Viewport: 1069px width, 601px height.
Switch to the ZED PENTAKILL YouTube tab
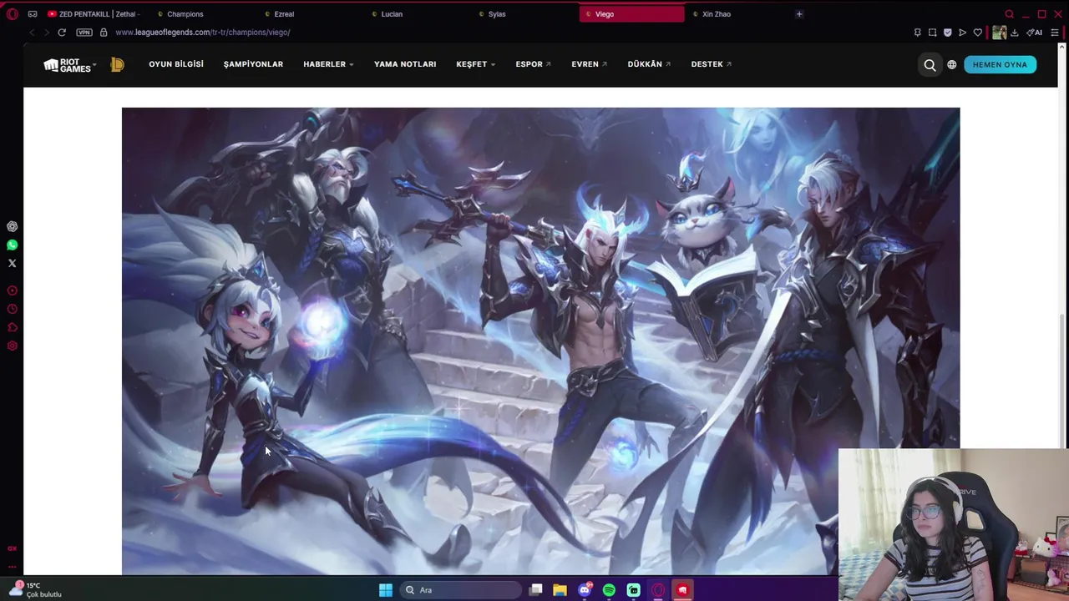(x=94, y=14)
